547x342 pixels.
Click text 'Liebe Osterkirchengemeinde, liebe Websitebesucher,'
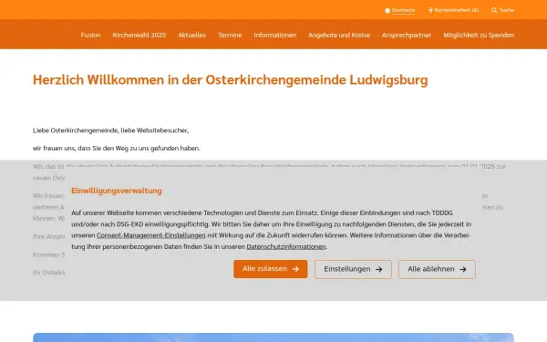(x=110, y=130)
